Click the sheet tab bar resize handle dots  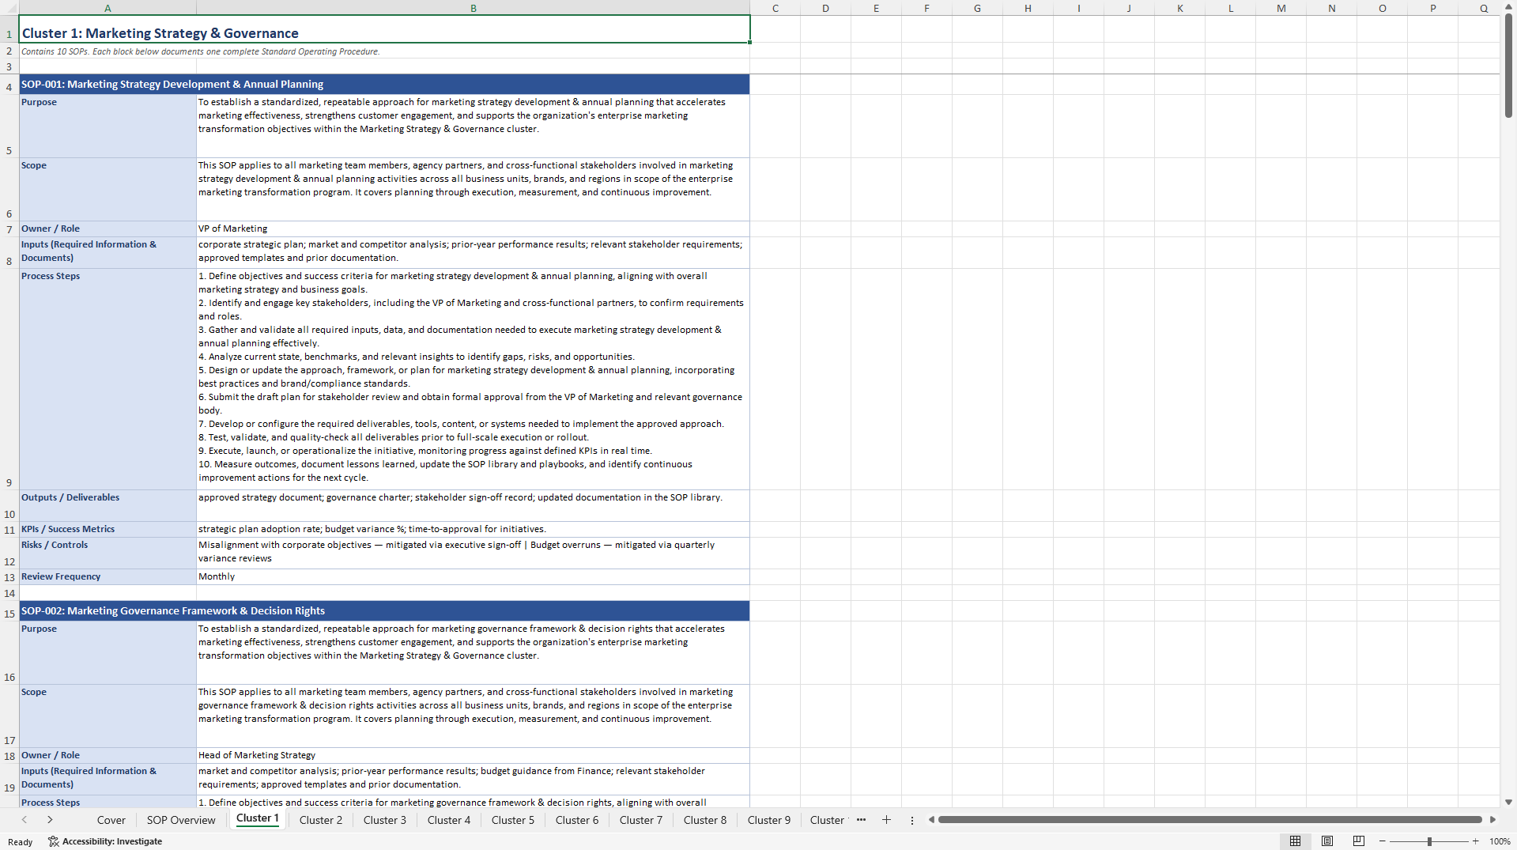click(x=911, y=820)
